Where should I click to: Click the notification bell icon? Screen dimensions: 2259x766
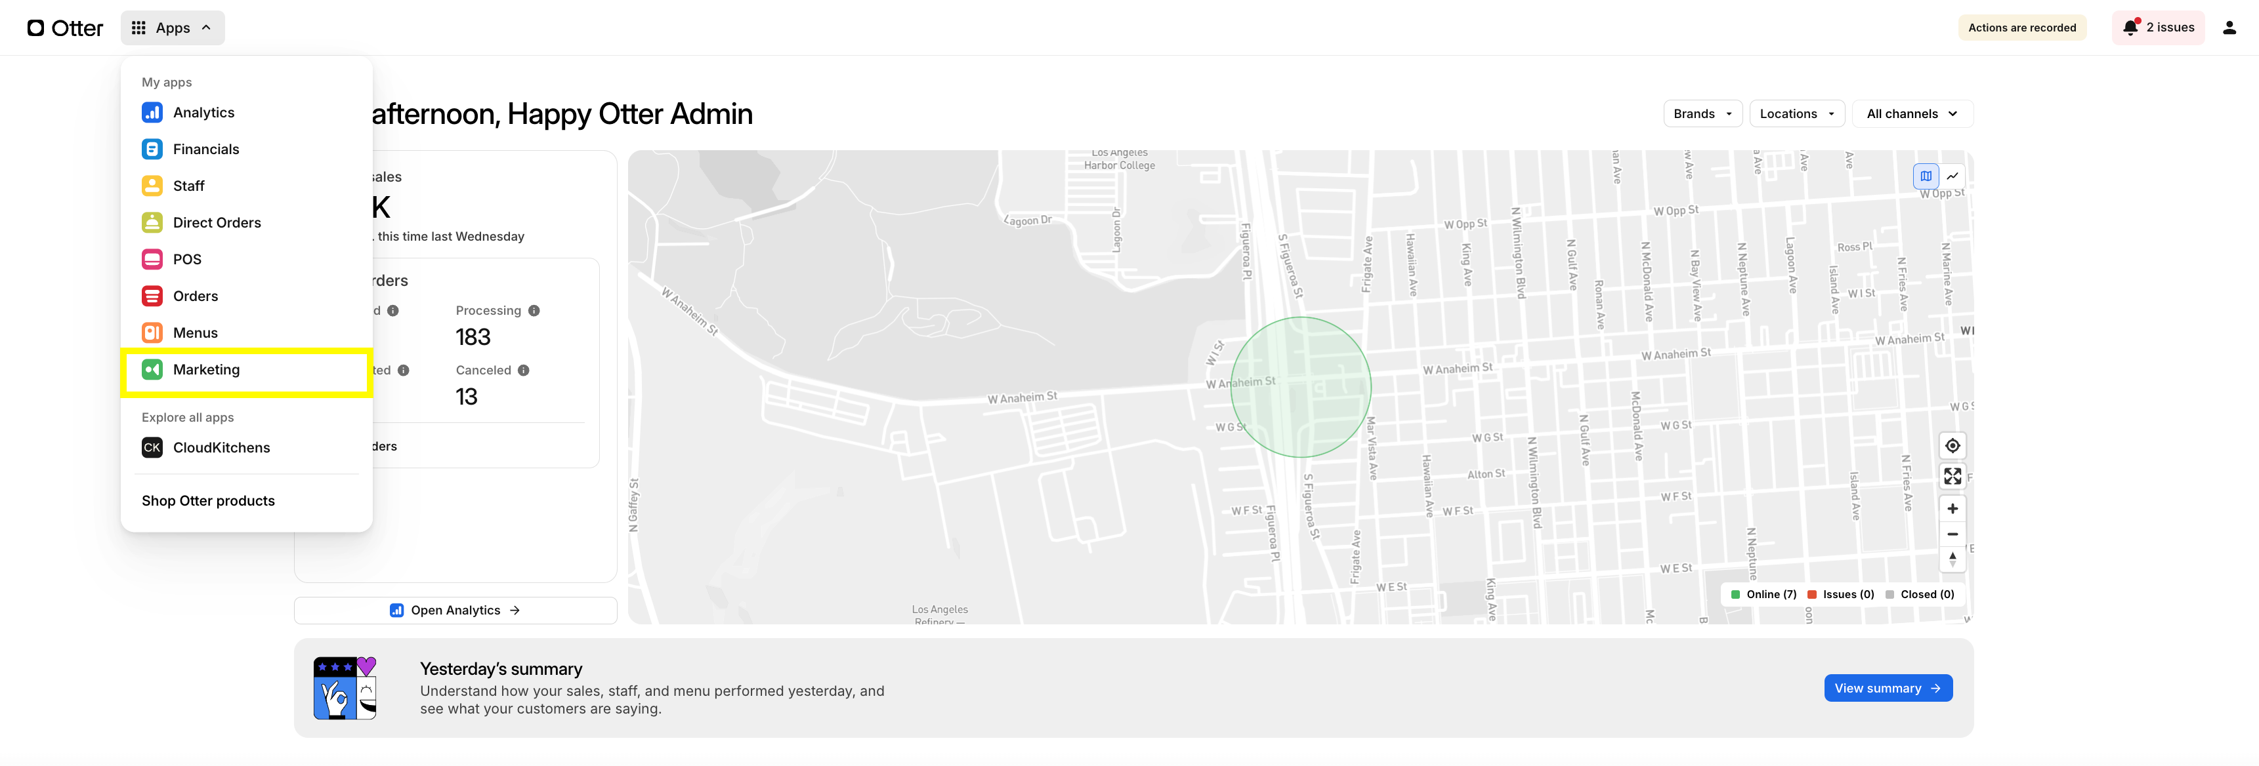click(2131, 28)
